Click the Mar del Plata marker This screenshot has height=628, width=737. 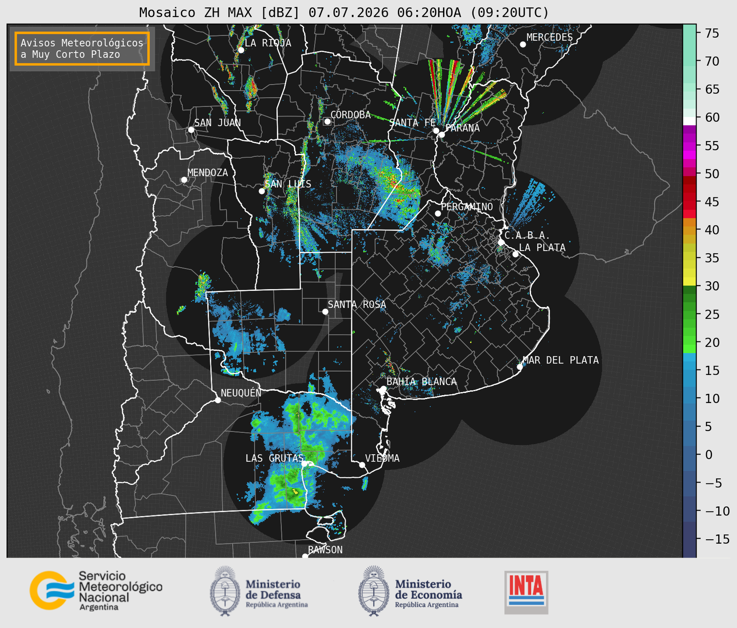(520, 367)
